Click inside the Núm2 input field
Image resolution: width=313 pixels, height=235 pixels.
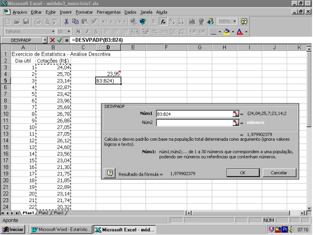coord(194,123)
